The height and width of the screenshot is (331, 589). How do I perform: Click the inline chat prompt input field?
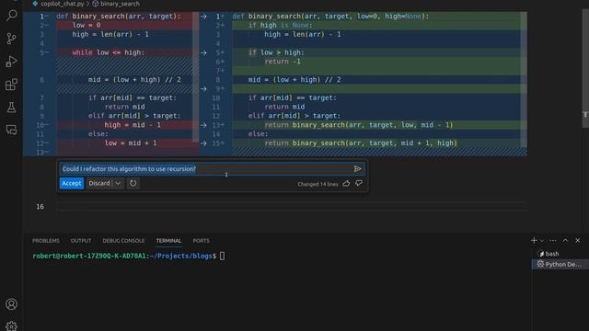206,169
